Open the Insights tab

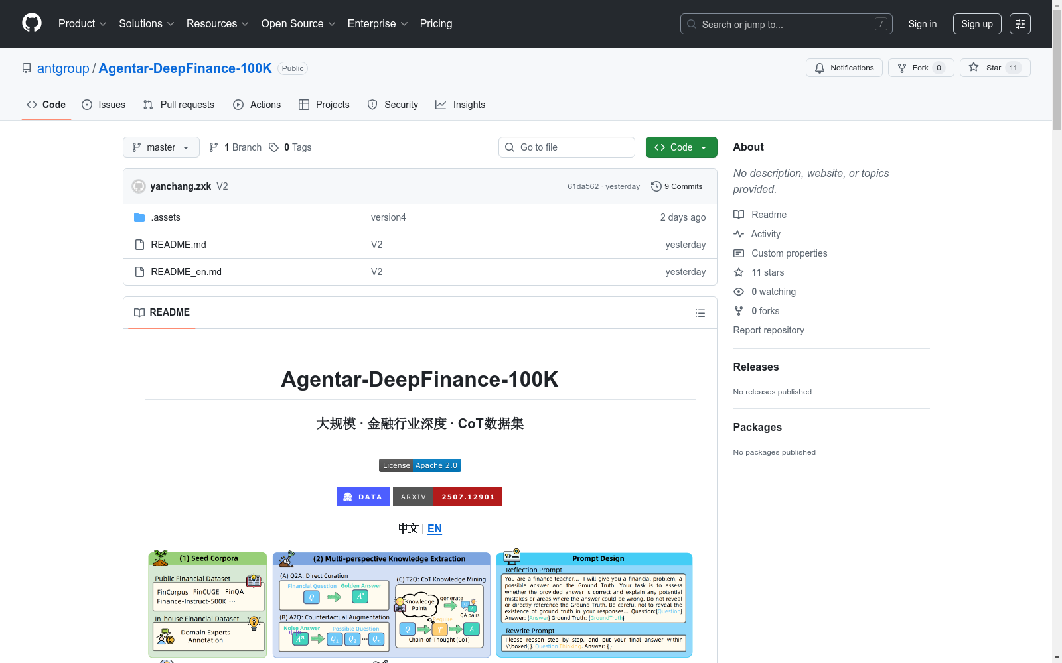[461, 105]
